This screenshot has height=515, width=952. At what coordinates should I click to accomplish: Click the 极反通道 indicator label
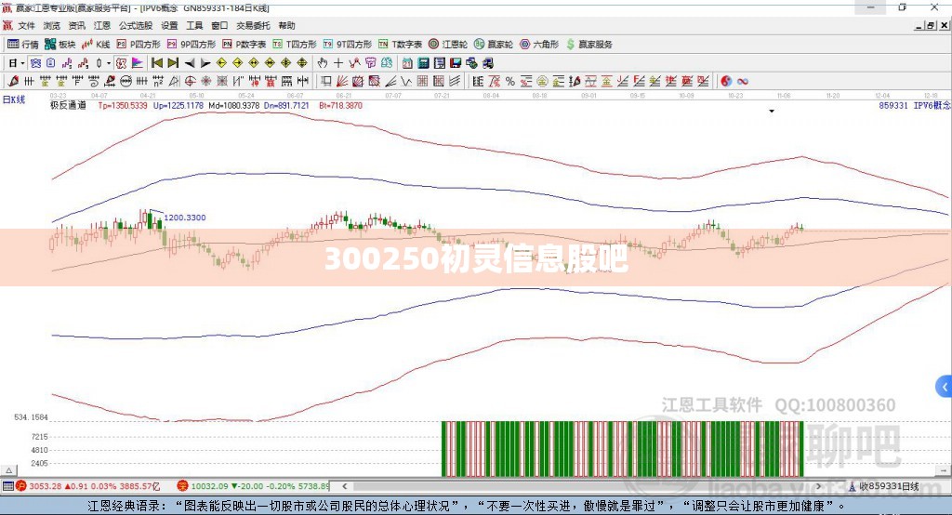click(68, 106)
